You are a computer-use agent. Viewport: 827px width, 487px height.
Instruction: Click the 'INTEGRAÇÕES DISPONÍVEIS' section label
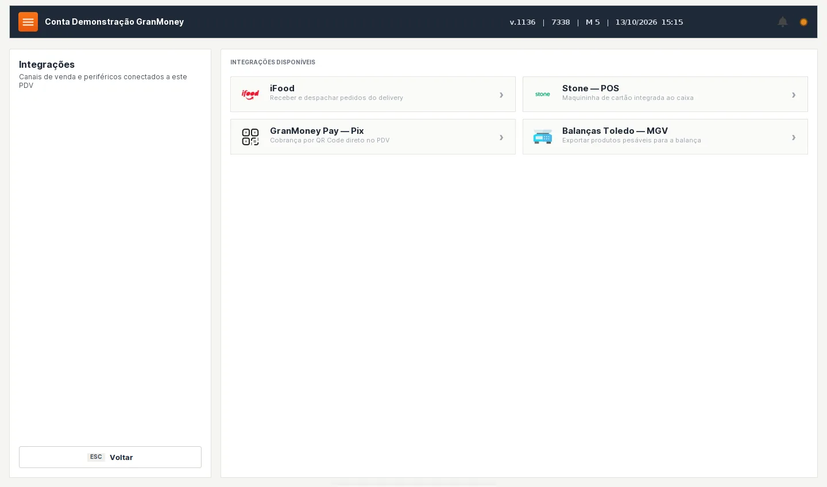pyautogui.click(x=273, y=62)
